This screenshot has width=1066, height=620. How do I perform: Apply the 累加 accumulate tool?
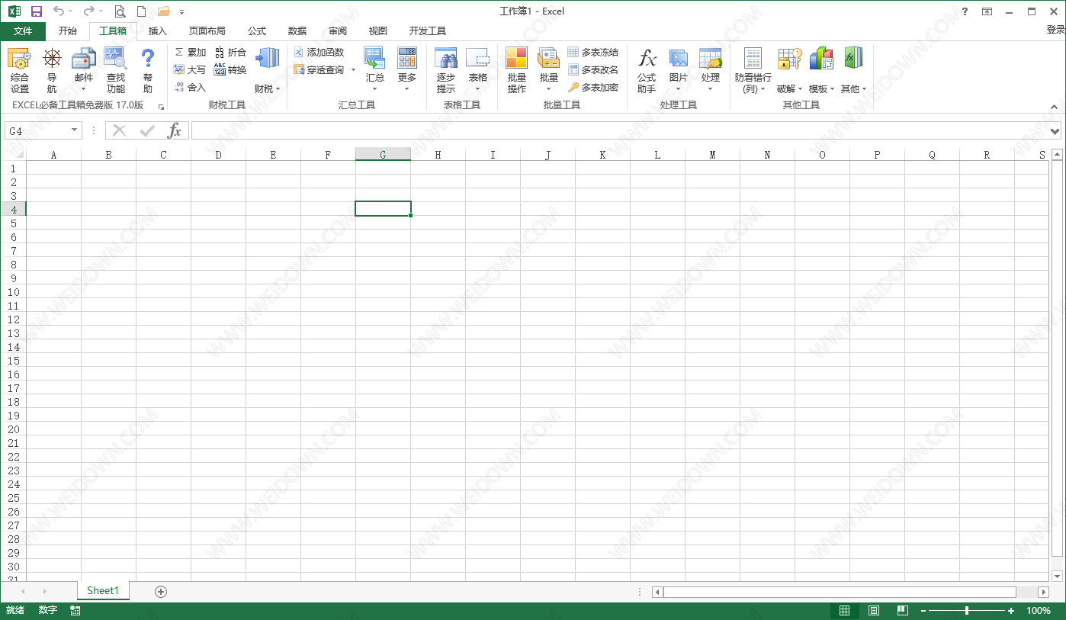191,52
